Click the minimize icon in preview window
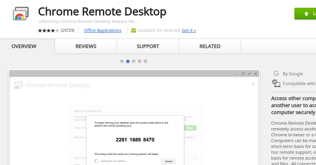The image size is (316, 165). pyautogui.click(x=237, y=74)
